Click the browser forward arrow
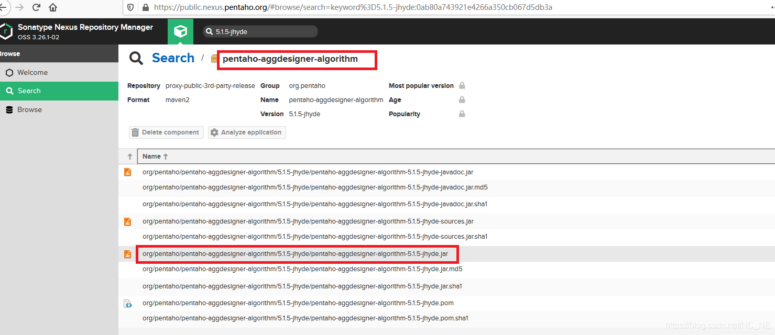The image size is (775, 335). [19, 7]
